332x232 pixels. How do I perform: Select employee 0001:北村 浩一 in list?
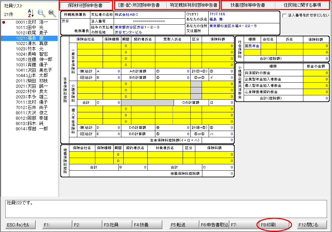tap(32, 22)
